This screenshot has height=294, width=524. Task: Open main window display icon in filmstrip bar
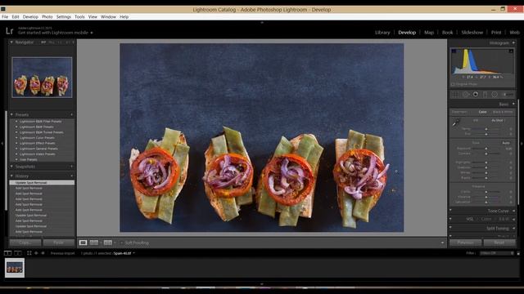pyautogui.click(x=7, y=253)
